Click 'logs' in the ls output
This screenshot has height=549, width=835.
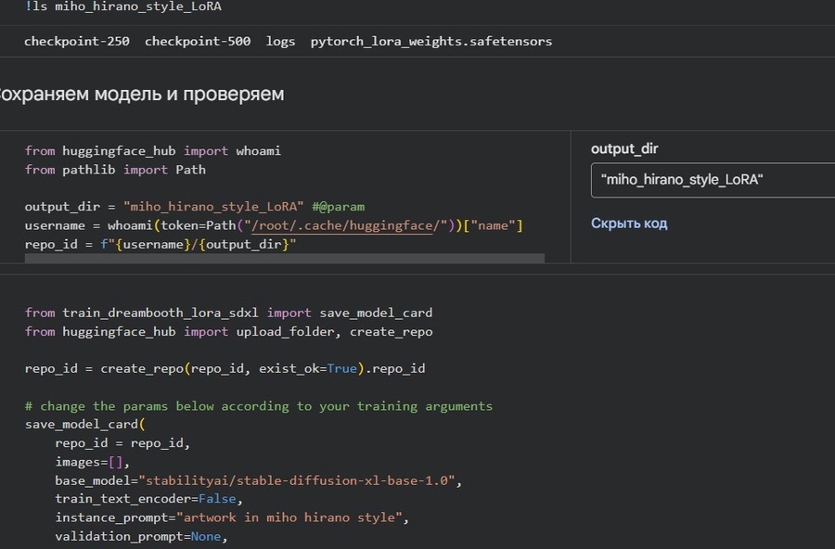(280, 42)
